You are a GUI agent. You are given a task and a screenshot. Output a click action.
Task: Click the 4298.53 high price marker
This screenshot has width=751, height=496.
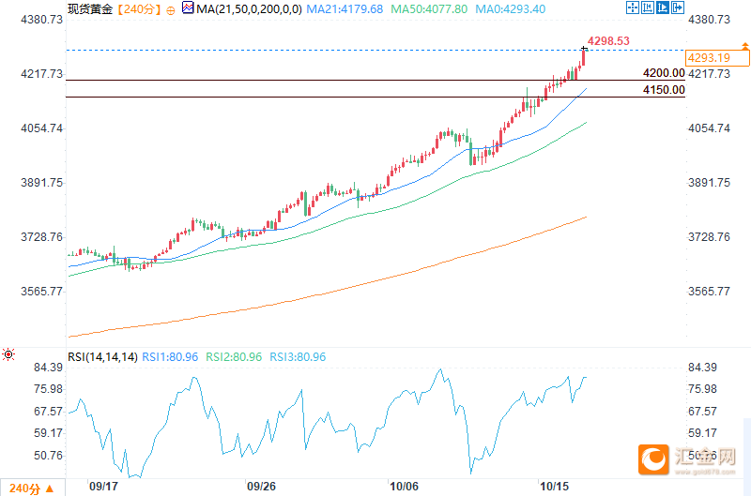(x=607, y=41)
